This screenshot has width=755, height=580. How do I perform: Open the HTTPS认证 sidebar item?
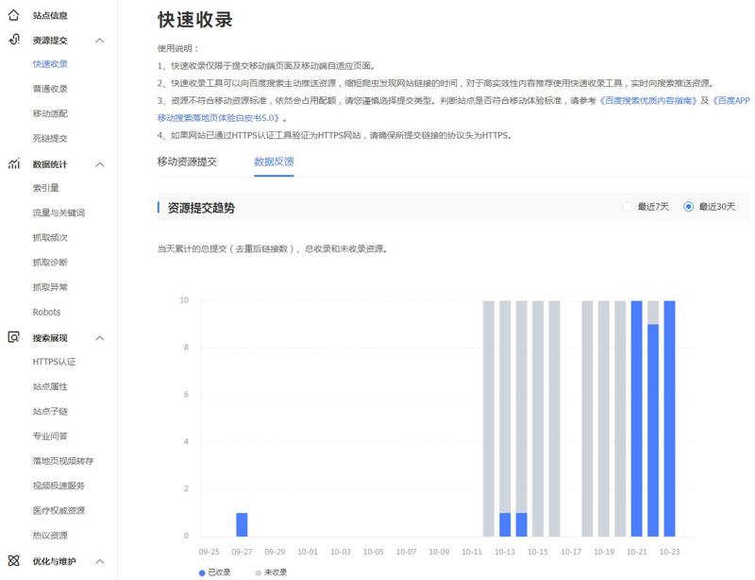pos(54,362)
